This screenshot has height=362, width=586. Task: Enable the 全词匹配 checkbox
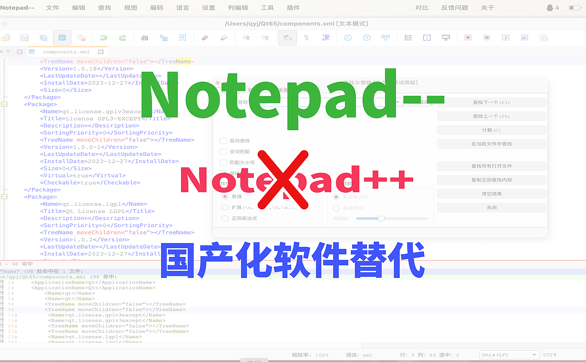tap(223, 152)
